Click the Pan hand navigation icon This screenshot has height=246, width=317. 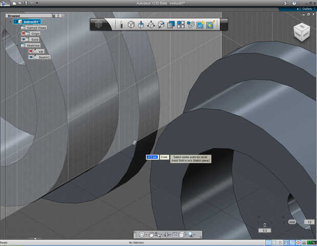(151, 235)
